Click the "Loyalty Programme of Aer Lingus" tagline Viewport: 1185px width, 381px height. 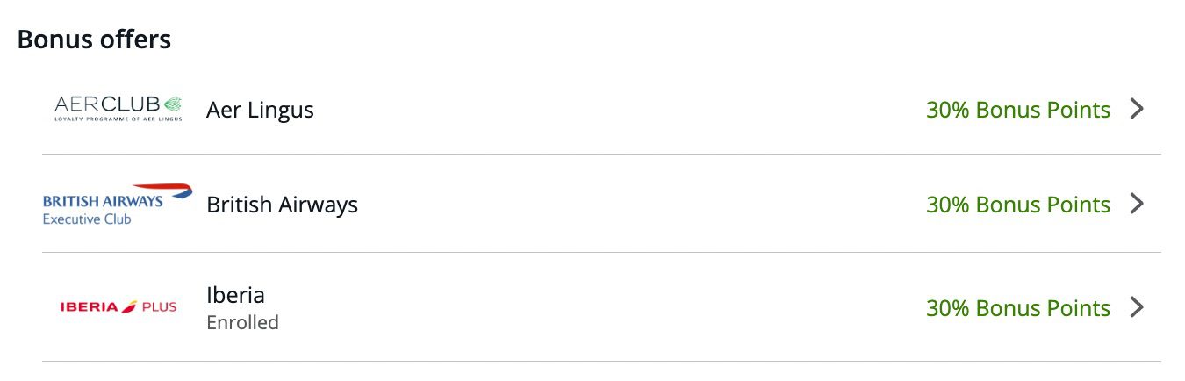[x=118, y=119]
